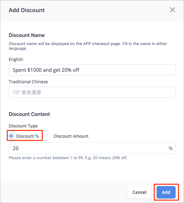Click the "Add Discount" dialog title

click(27, 10)
